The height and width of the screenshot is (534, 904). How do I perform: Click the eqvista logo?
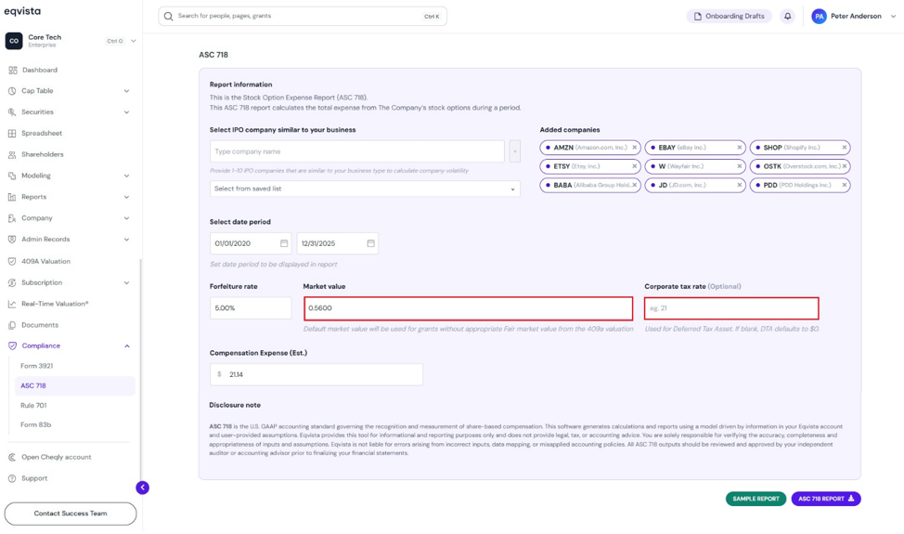pyautogui.click(x=22, y=11)
